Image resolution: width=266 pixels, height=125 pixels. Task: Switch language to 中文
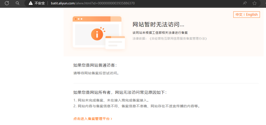pyautogui.click(x=239, y=14)
